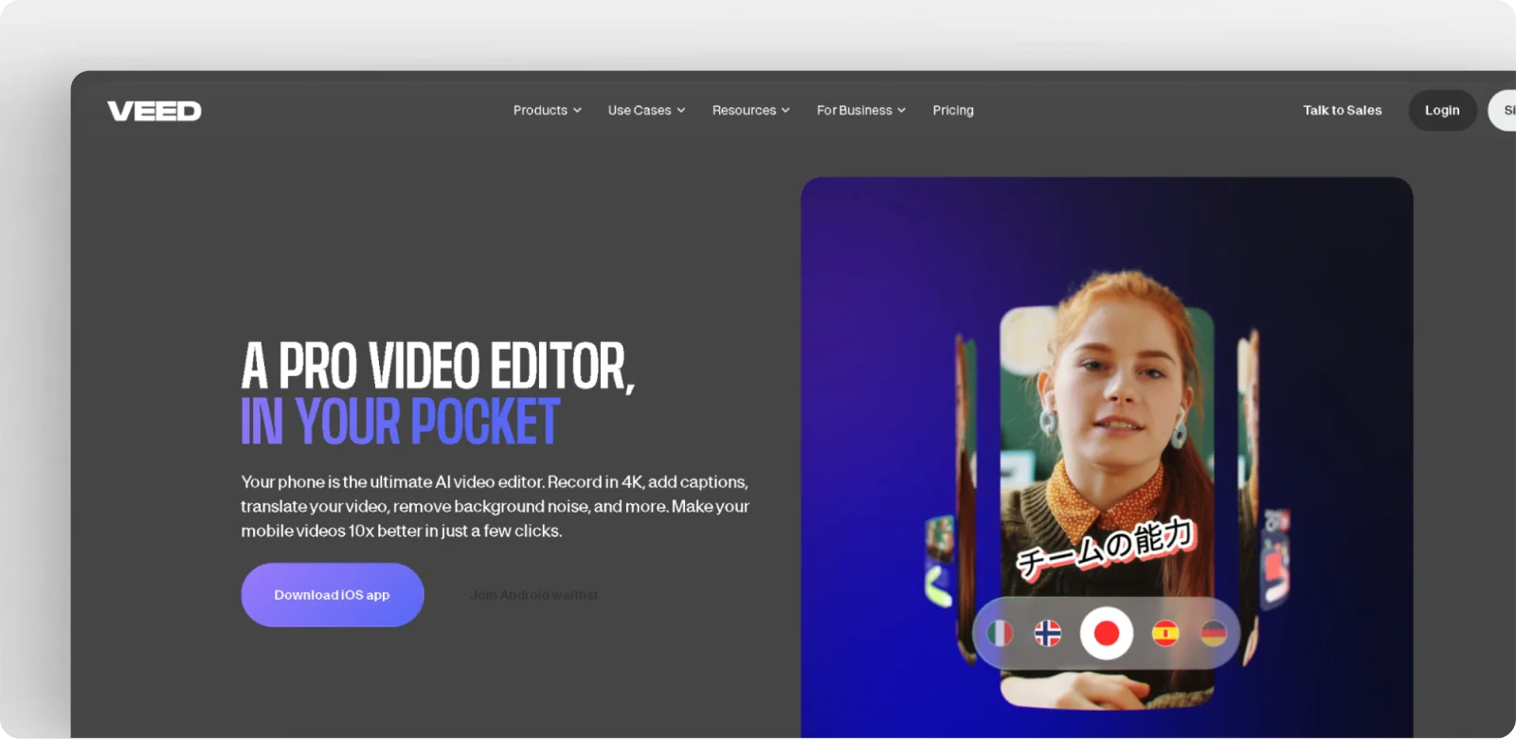Click the Japanese caption text on video

click(1105, 548)
